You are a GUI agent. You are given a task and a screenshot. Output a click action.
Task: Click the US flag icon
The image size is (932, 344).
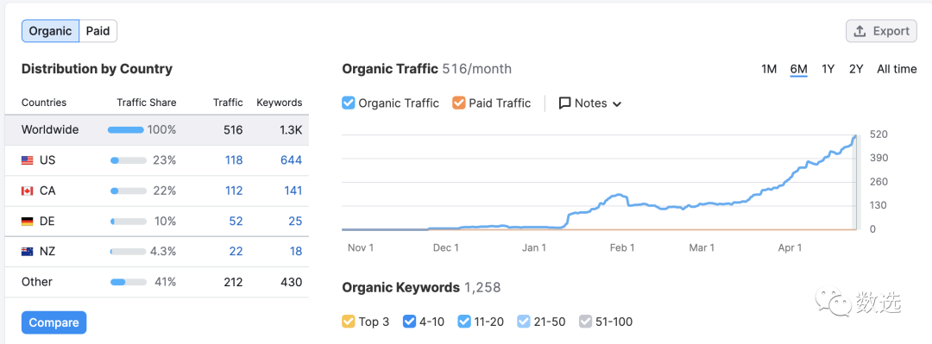(28, 160)
